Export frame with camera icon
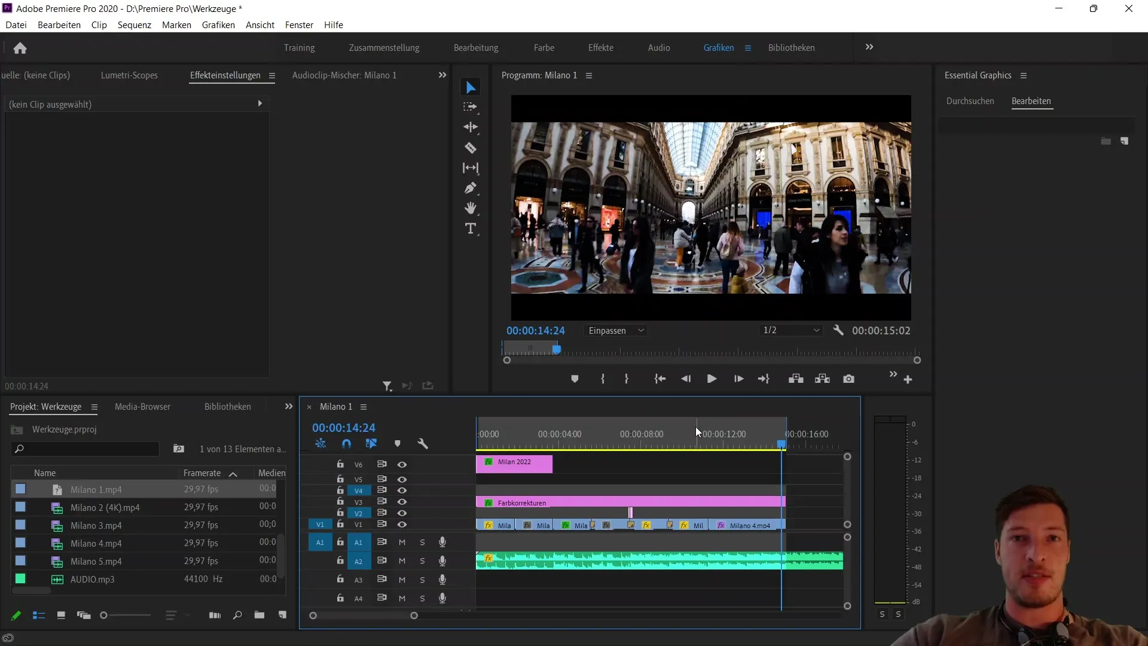Image resolution: width=1148 pixels, height=646 pixels. 848,379
